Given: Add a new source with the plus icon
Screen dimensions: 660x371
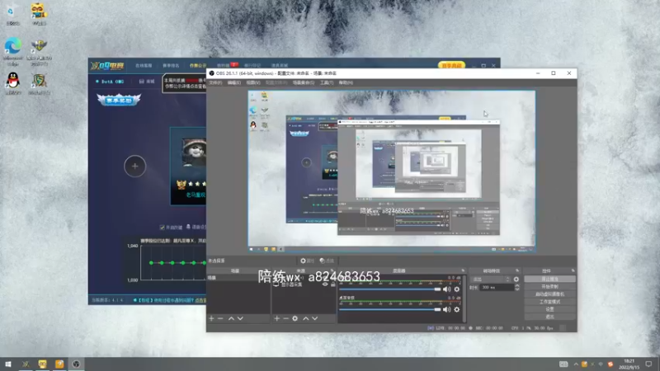Looking at the screenshot, I should coord(276,318).
